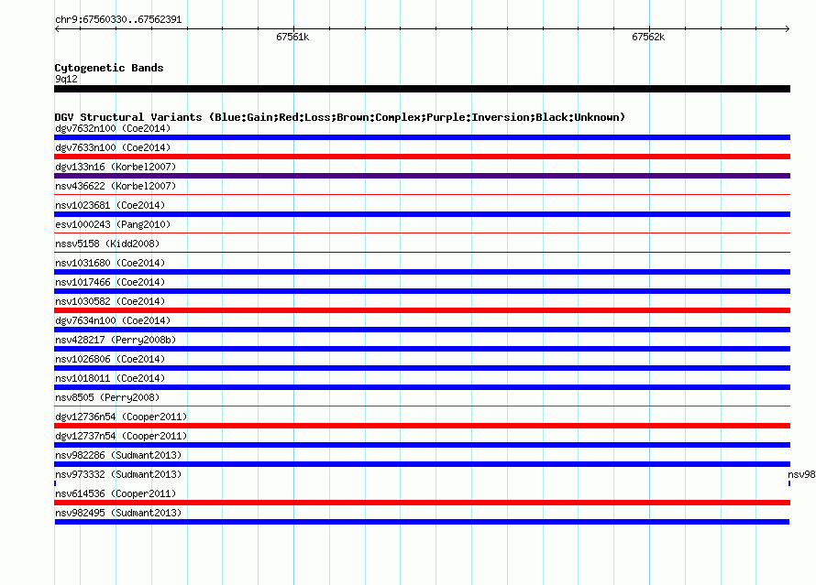Select the nsv1031680 (Coe2014) blue bar
Screen dimensions: 816x585
click(422, 272)
